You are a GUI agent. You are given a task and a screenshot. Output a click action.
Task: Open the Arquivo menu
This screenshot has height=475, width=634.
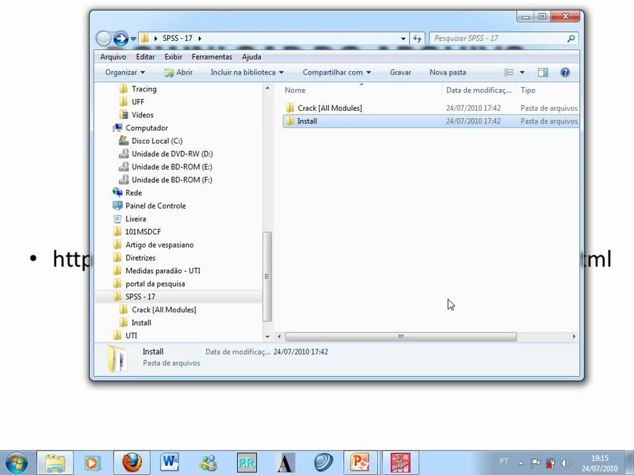pos(113,57)
